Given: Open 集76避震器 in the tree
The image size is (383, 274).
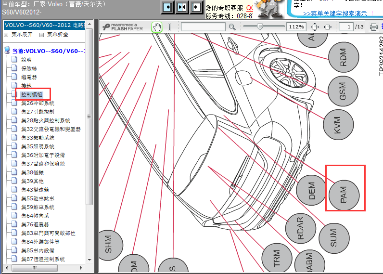Looking at the screenshot, I should pos(35,224).
